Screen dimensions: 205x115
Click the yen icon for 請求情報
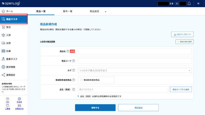3,67
